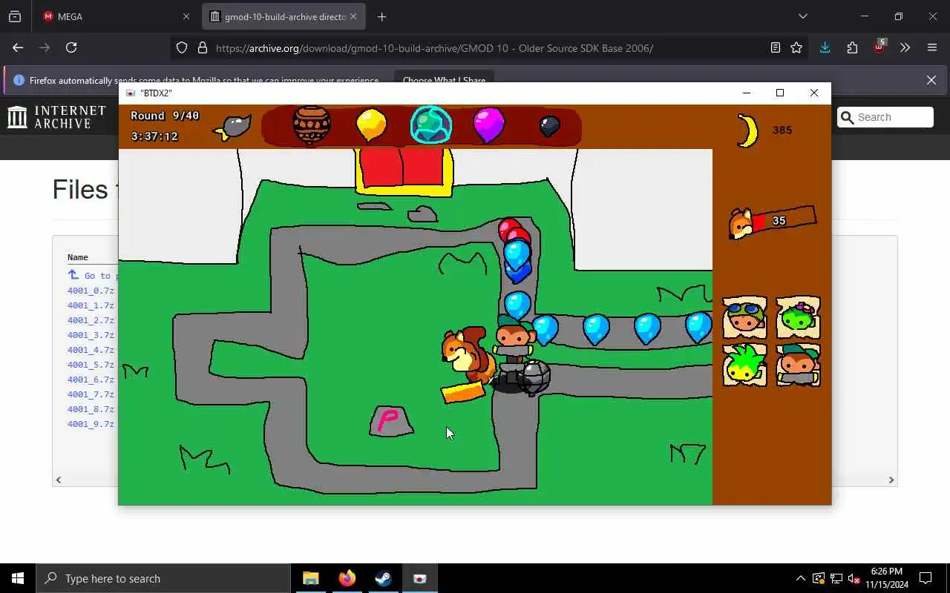The image size is (950, 593).
Task: Click the Go to parent directory link
Action: (x=92, y=275)
